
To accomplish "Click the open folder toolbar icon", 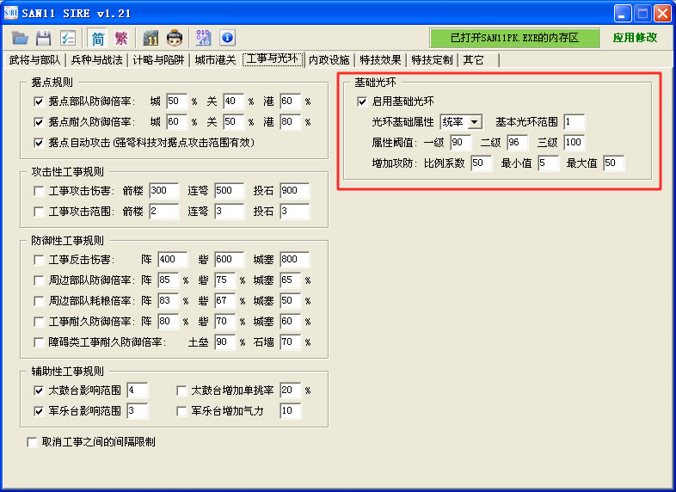I will tap(20, 38).
